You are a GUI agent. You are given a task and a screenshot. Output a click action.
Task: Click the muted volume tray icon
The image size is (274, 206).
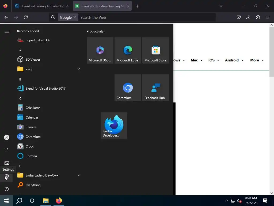tap(239, 201)
